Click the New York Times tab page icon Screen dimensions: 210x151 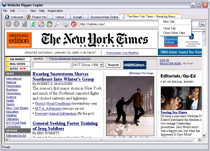[123, 17]
